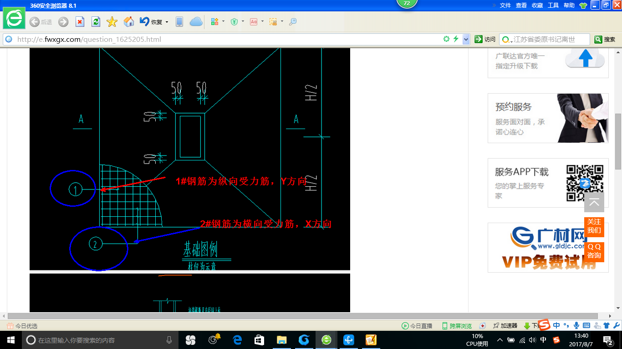Click the magnifier find icon in toolbar
622x349 pixels.
(293, 22)
